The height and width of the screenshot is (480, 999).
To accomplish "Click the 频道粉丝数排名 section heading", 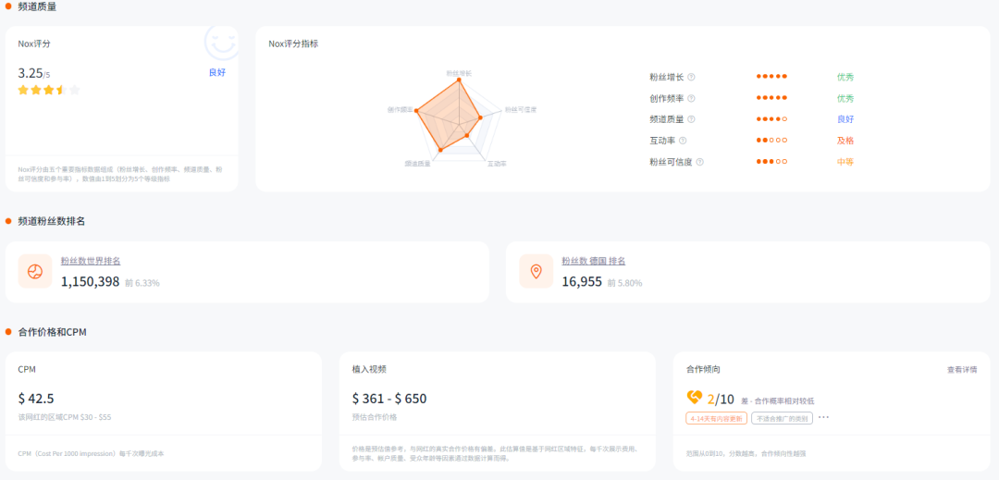I will pyautogui.click(x=52, y=221).
